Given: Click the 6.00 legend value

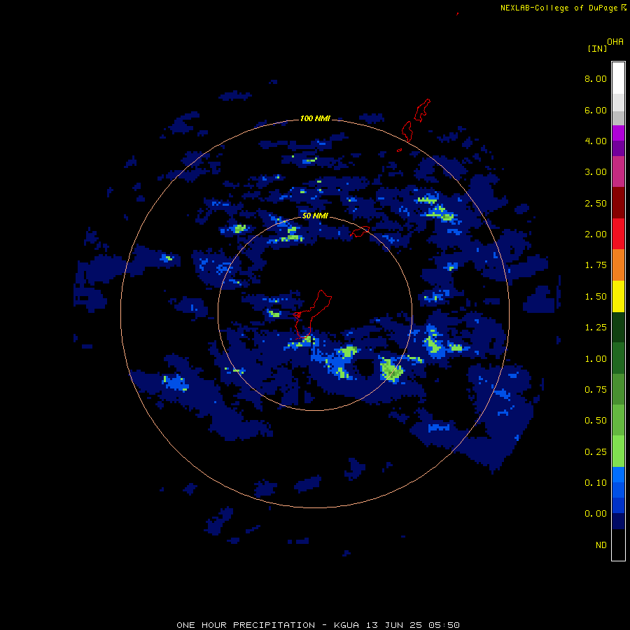Looking at the screenshot, I should click(595, 110).
